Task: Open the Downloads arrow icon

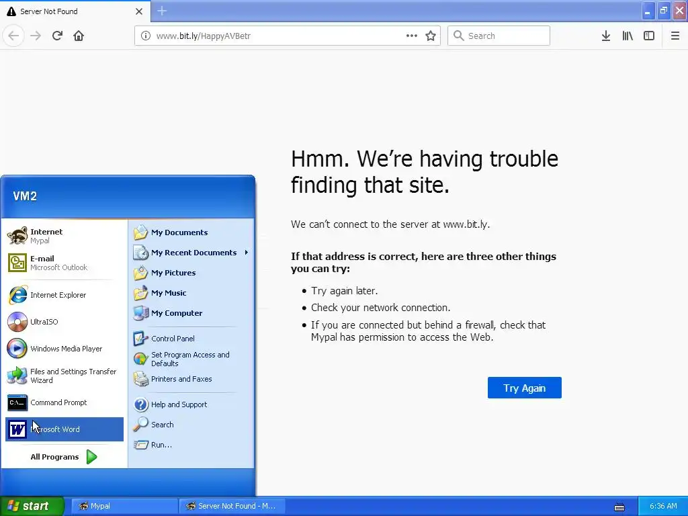Action: [x=606, y=36]
